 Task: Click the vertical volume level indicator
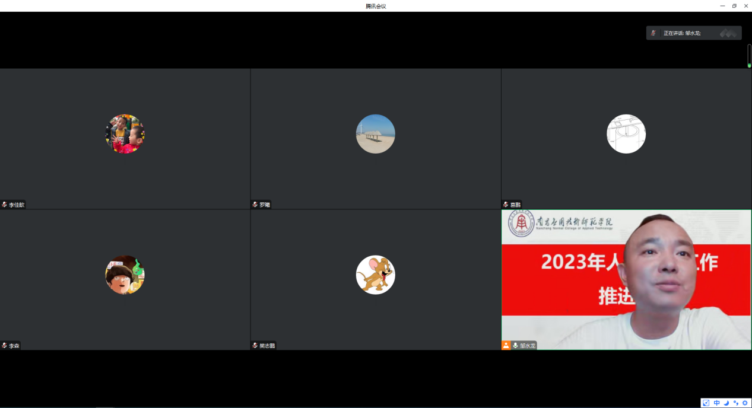[x=749, y=56]
